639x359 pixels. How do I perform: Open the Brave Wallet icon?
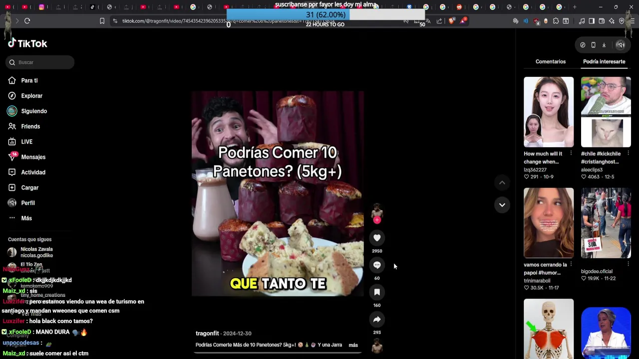point(602,21)
